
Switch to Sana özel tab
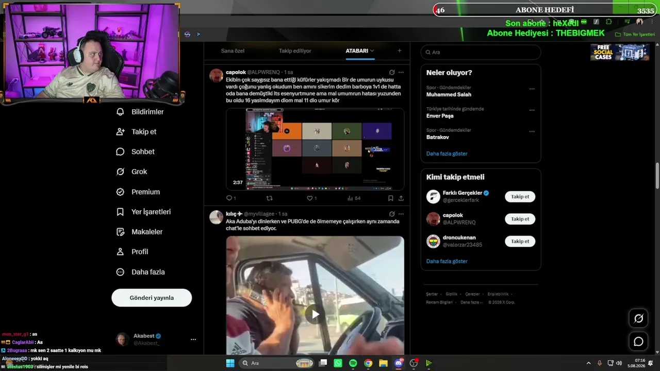coord(233,51)
